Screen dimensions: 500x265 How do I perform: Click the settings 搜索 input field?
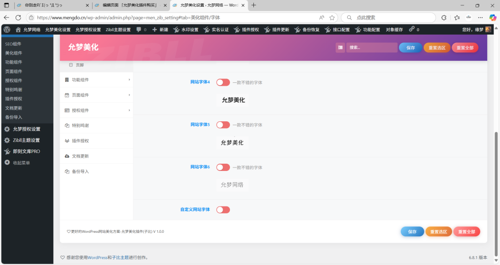tap(372, 47)
